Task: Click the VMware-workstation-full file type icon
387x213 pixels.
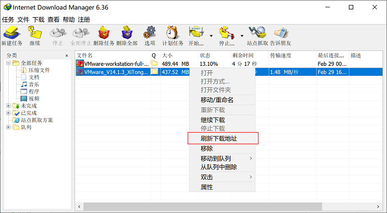Action: [80, 64]
